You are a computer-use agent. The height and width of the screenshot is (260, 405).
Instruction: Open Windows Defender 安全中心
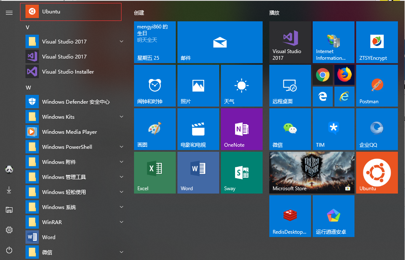[x=75, y=102]
